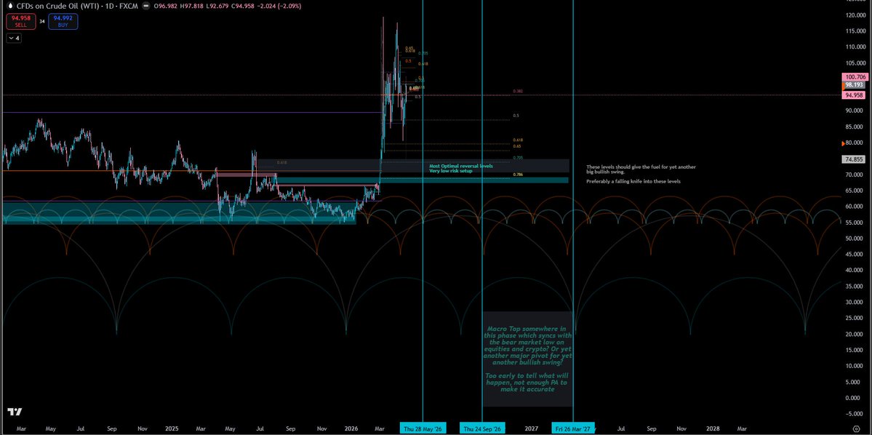Click the 0.786 Fibonacci level label
This screenshot has width=872, height=435.
coord(518,175)
